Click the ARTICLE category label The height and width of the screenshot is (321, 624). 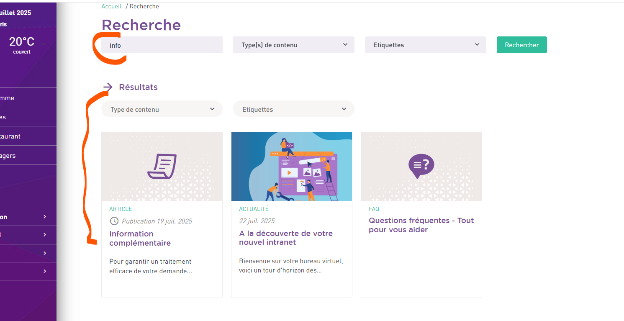point(121,209)
